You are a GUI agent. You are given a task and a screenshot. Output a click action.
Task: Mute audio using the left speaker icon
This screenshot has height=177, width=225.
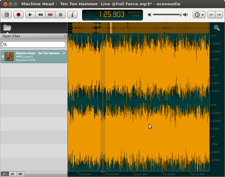150,15
